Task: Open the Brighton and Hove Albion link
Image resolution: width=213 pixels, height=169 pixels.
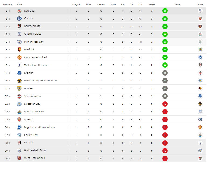Action: click(39, 127)
